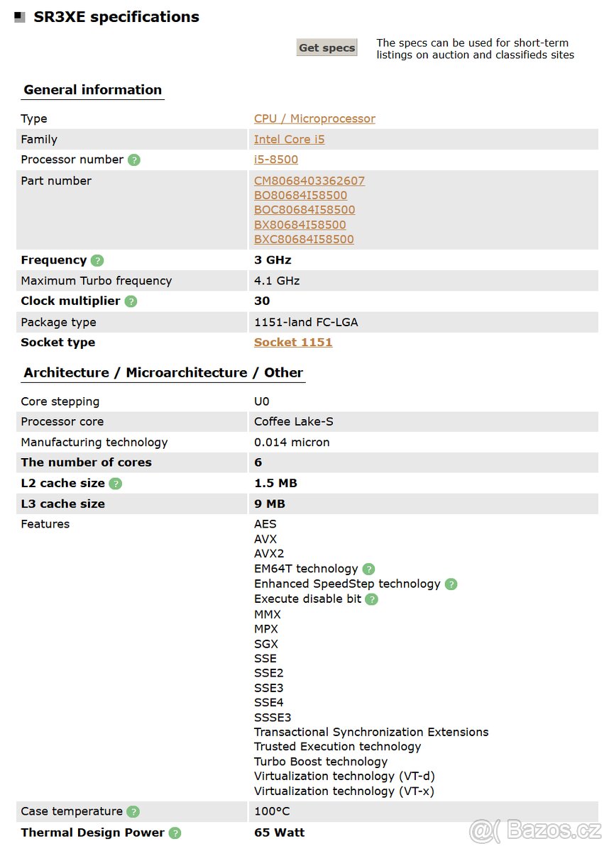
Task: Follow the Intel Core i5 family link
Action: (289, 139)
